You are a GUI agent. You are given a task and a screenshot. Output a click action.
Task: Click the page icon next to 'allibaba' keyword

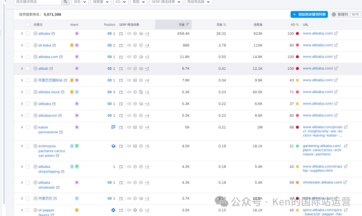click(54, 104)
